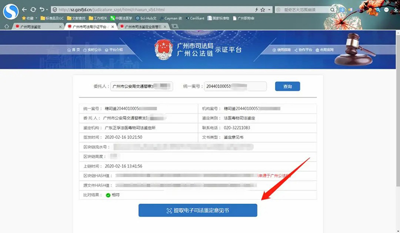Open the 文献查找 bookmark folder
The height and width of the screenshot is (233, 400).
coord(76,18)
